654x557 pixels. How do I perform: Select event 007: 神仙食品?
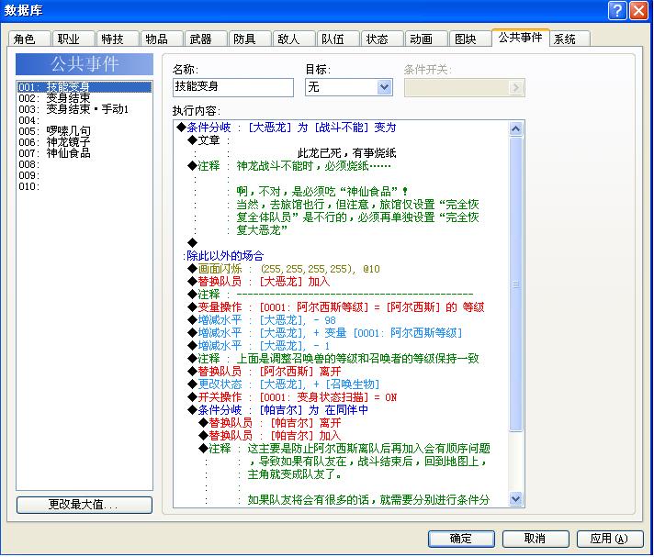pos(85,153)
